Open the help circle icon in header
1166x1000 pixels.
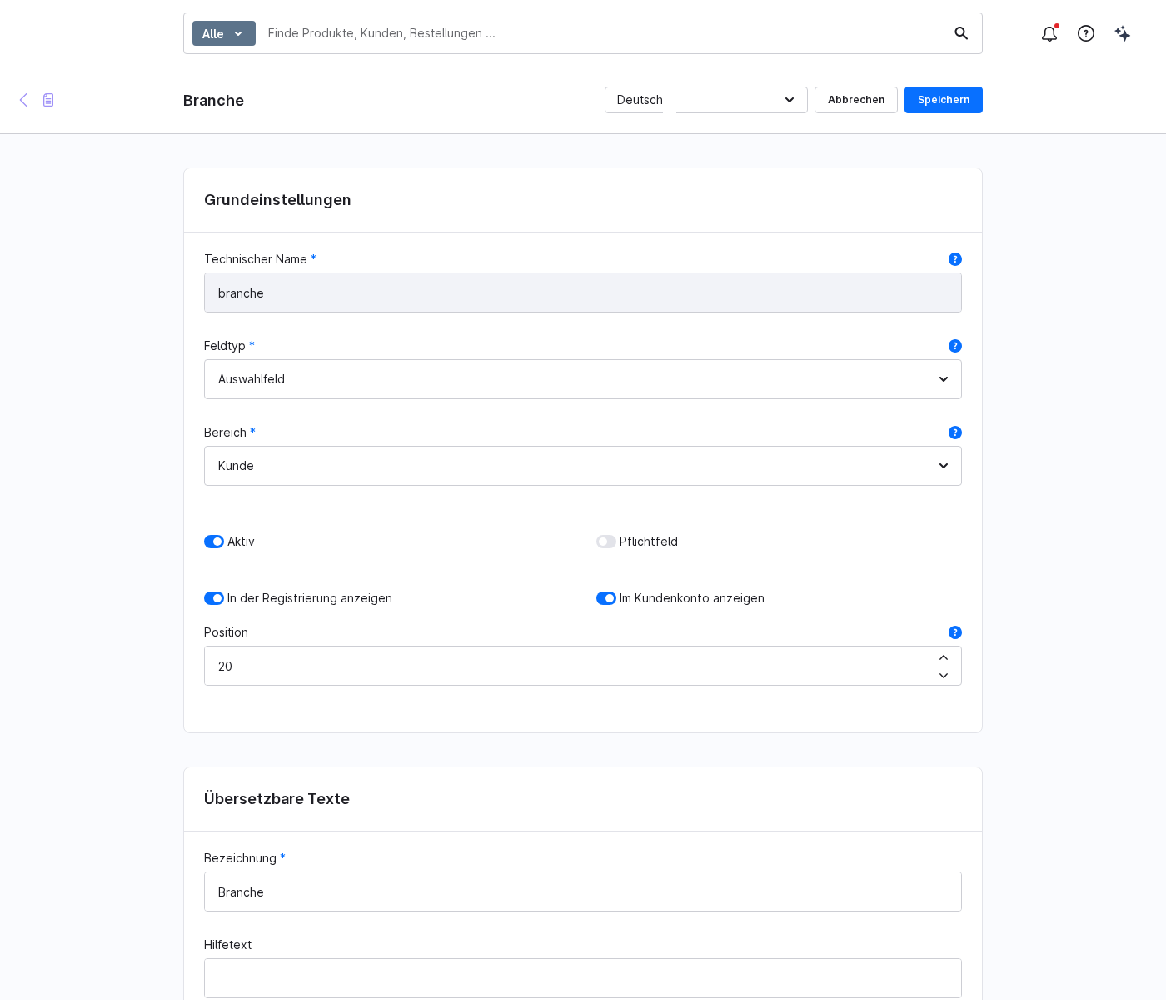coord(1086,33)
